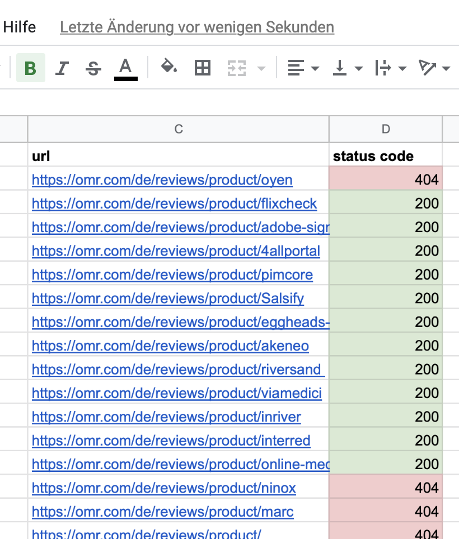Viewport: 459px width, 539px height.
Task: Click the merge cells icon
Action: [237, 68]
